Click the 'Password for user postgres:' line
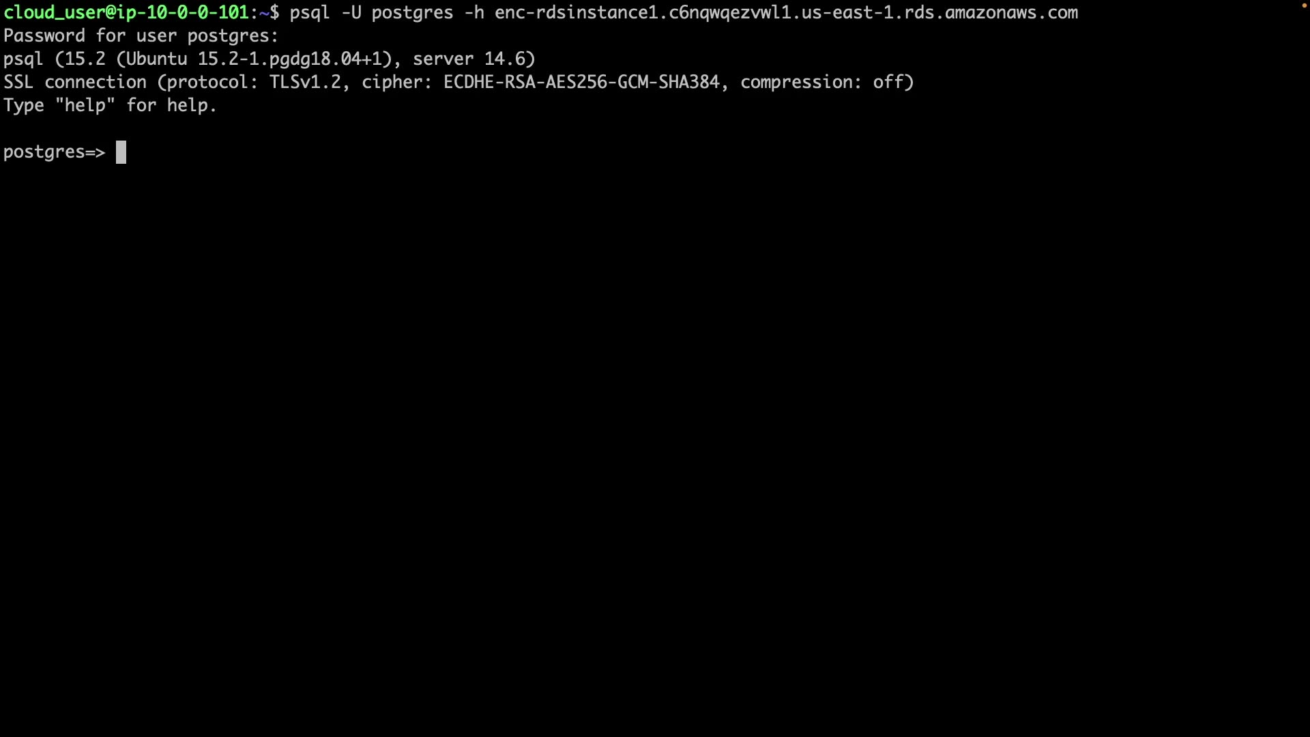 (x=141, y=36)
